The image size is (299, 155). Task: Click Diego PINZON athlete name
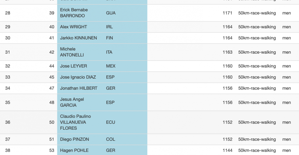pyautogui.click(x=74, y=139)
